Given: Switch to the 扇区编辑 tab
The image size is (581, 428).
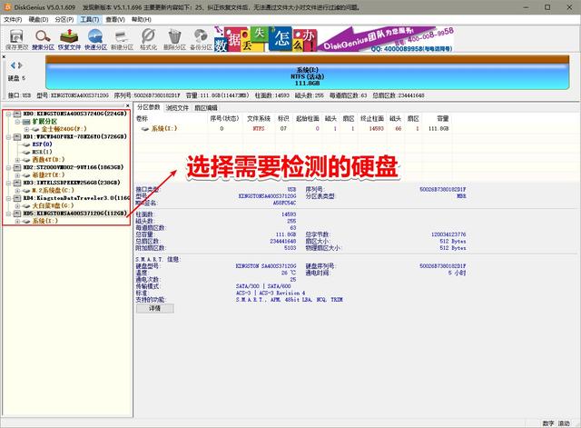Looking at the screenshot, I should coord(206,108).
